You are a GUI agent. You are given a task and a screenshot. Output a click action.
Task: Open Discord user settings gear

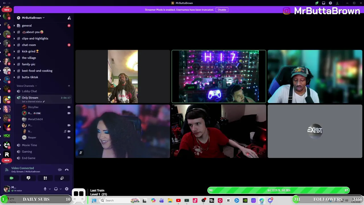(x=67, y=189)
